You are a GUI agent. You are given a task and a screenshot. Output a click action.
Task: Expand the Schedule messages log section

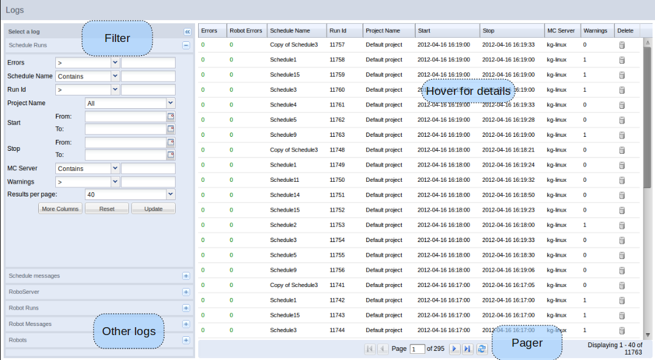186,276
